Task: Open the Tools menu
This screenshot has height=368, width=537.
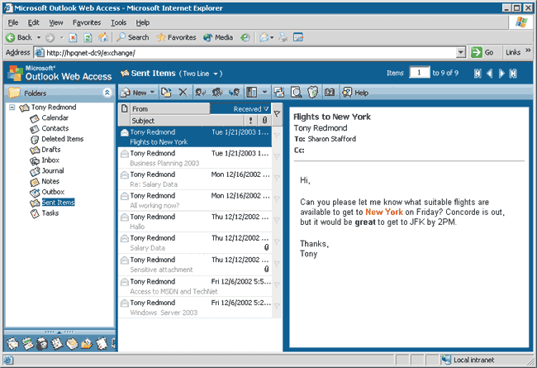Action: click(118, 22)
